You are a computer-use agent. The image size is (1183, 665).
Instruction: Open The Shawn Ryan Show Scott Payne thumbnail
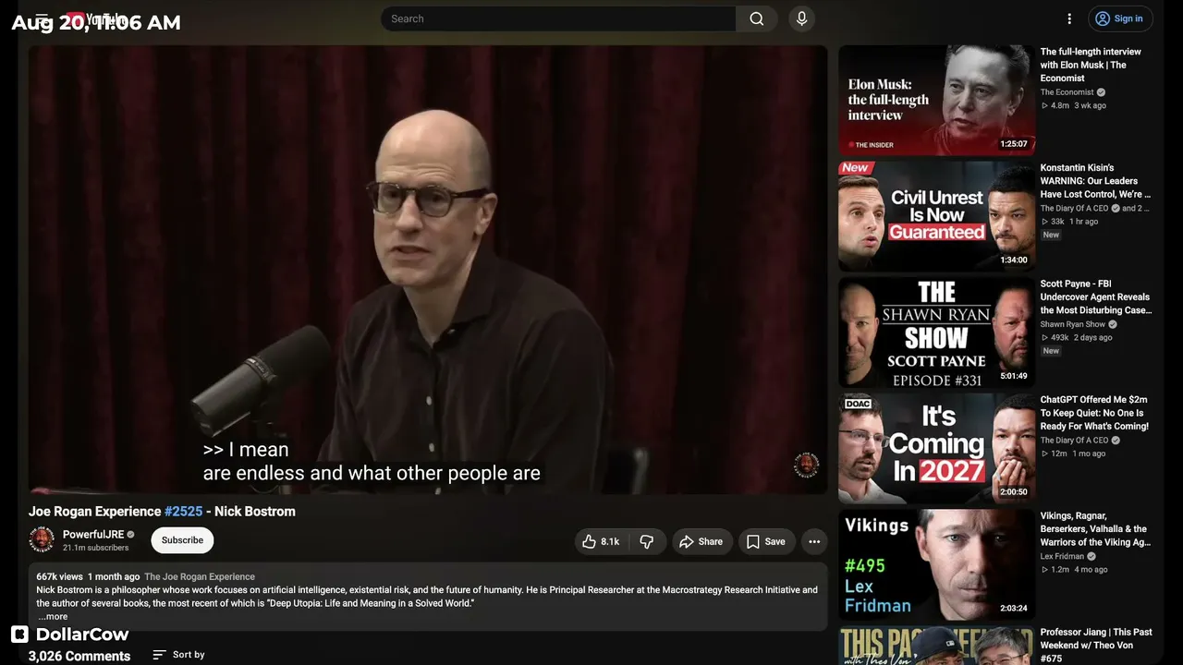pyautogui.click(x=936, y=332)
